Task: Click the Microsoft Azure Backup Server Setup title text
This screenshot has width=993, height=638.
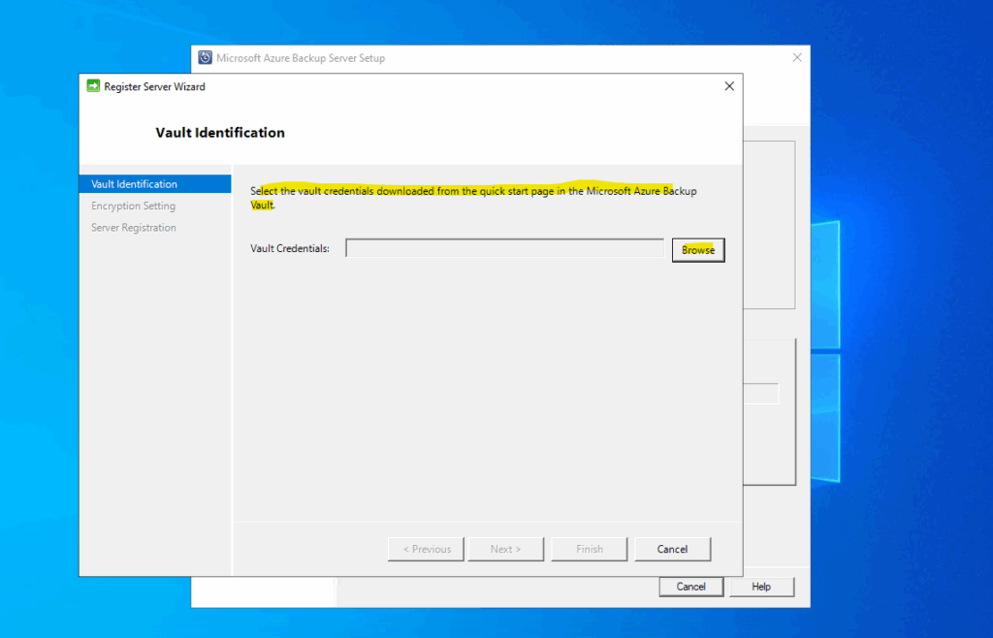Action: 301,58
